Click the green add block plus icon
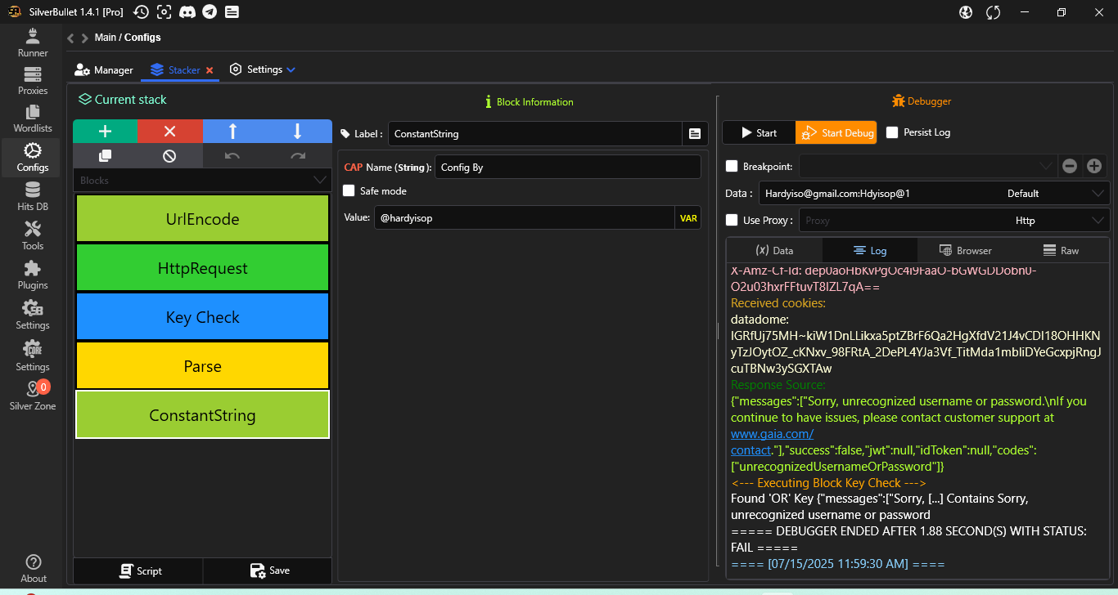The image size is (1118, 595). pyautogui.click(x=105, y=132)
